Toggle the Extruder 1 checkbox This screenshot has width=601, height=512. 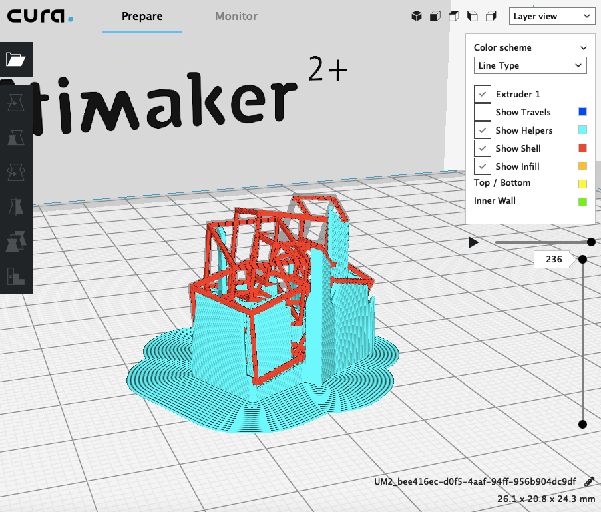483,94
